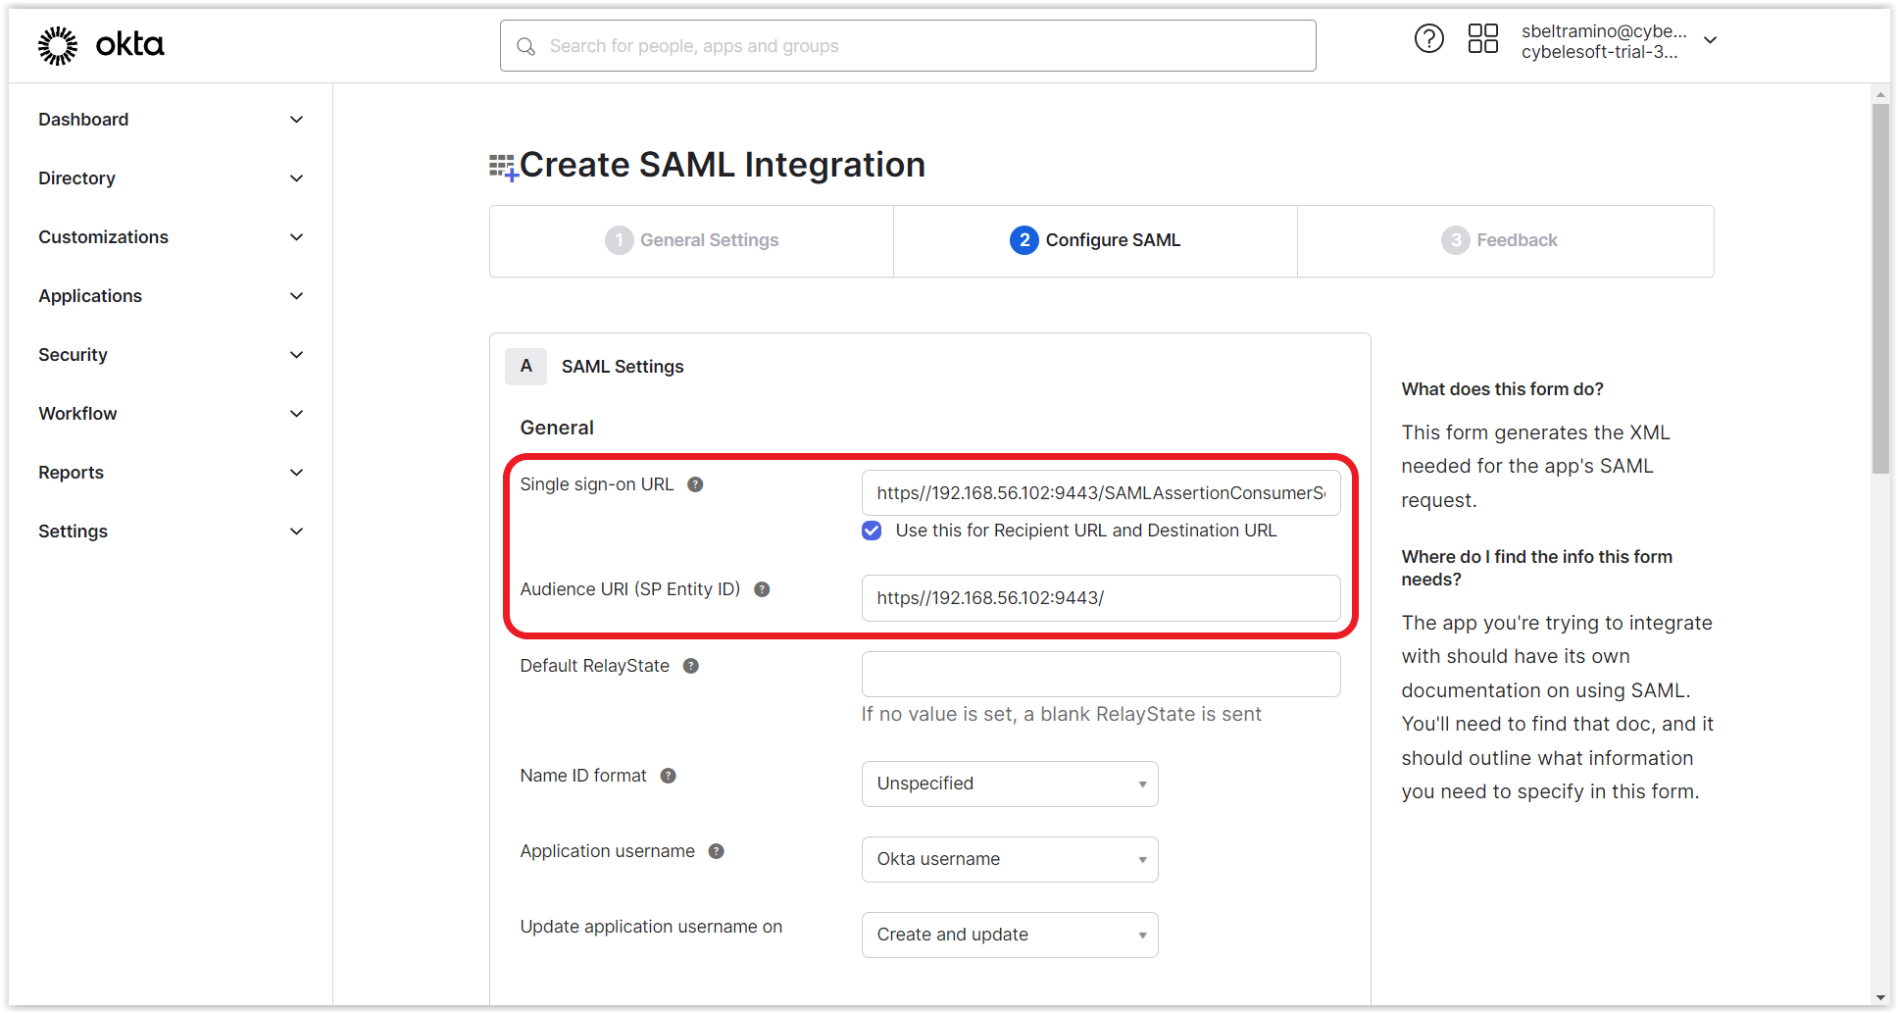Open Settings in sidebar
The image size is (1898, 1013).
[73, 532]
